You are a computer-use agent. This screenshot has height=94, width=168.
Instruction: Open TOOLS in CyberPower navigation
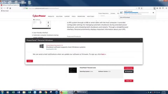pos(73,16)
